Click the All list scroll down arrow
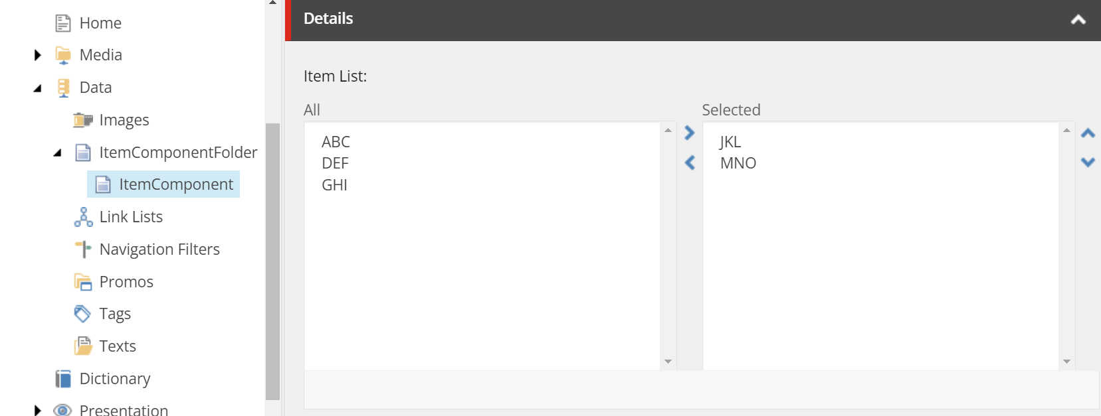1101x416 pixels. tap(668, 362)
